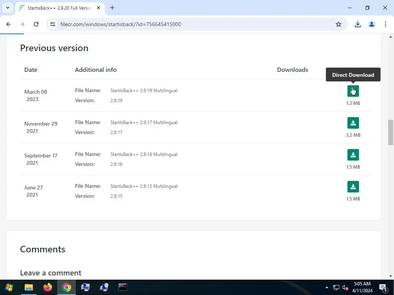Click the page vertical scrollbar thumb
The height and width of the screenshot is (295, 394).
tap(391, 133)
